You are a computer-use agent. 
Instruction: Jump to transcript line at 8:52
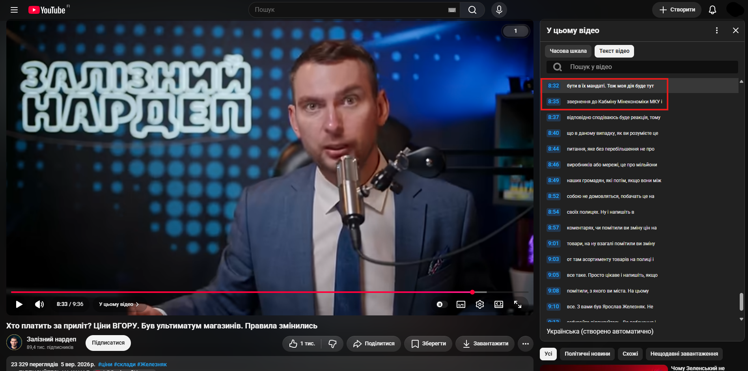(640, 196)
